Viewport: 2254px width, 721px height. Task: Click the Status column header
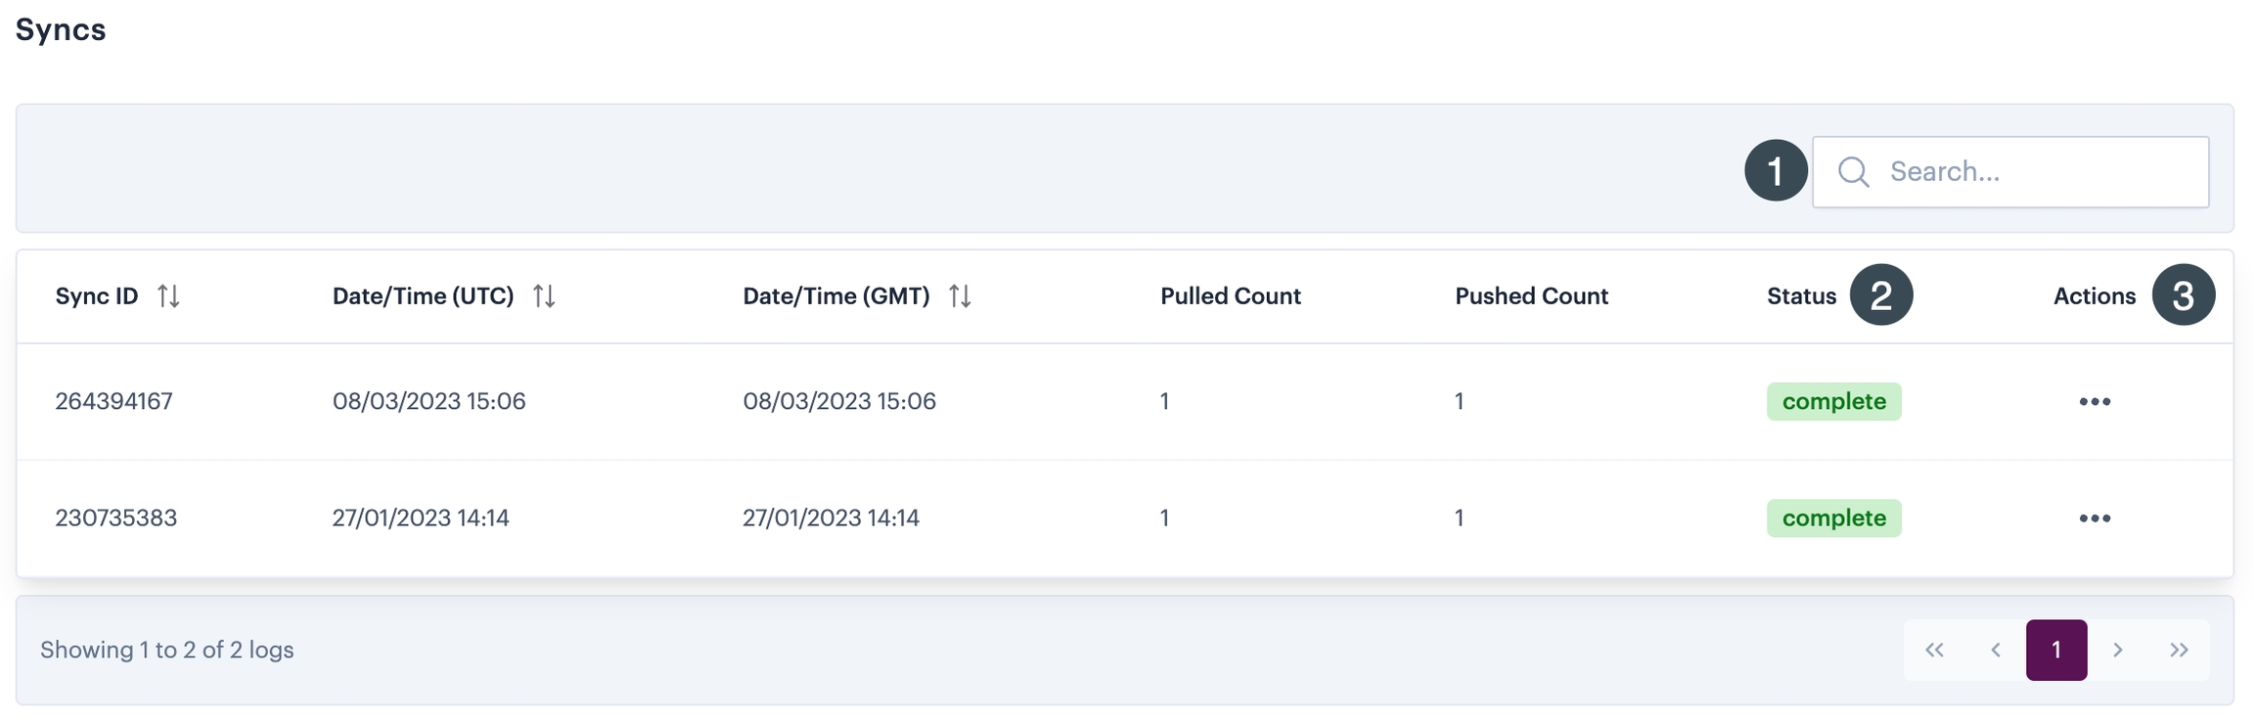(1801, 296)
